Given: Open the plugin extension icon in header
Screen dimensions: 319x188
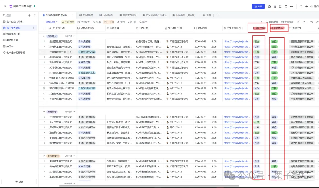Looking at the screenshot, I should (x=280, y=6).
